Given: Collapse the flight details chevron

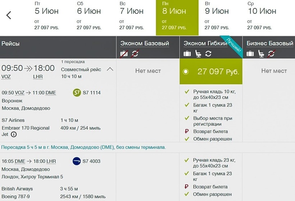Looking at the screenshot, I should coord(110,69).
